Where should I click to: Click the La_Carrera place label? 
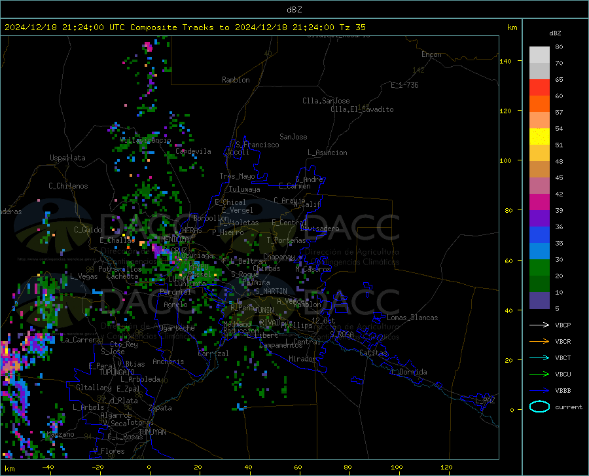pyautogui.click(x=80, y=340)
